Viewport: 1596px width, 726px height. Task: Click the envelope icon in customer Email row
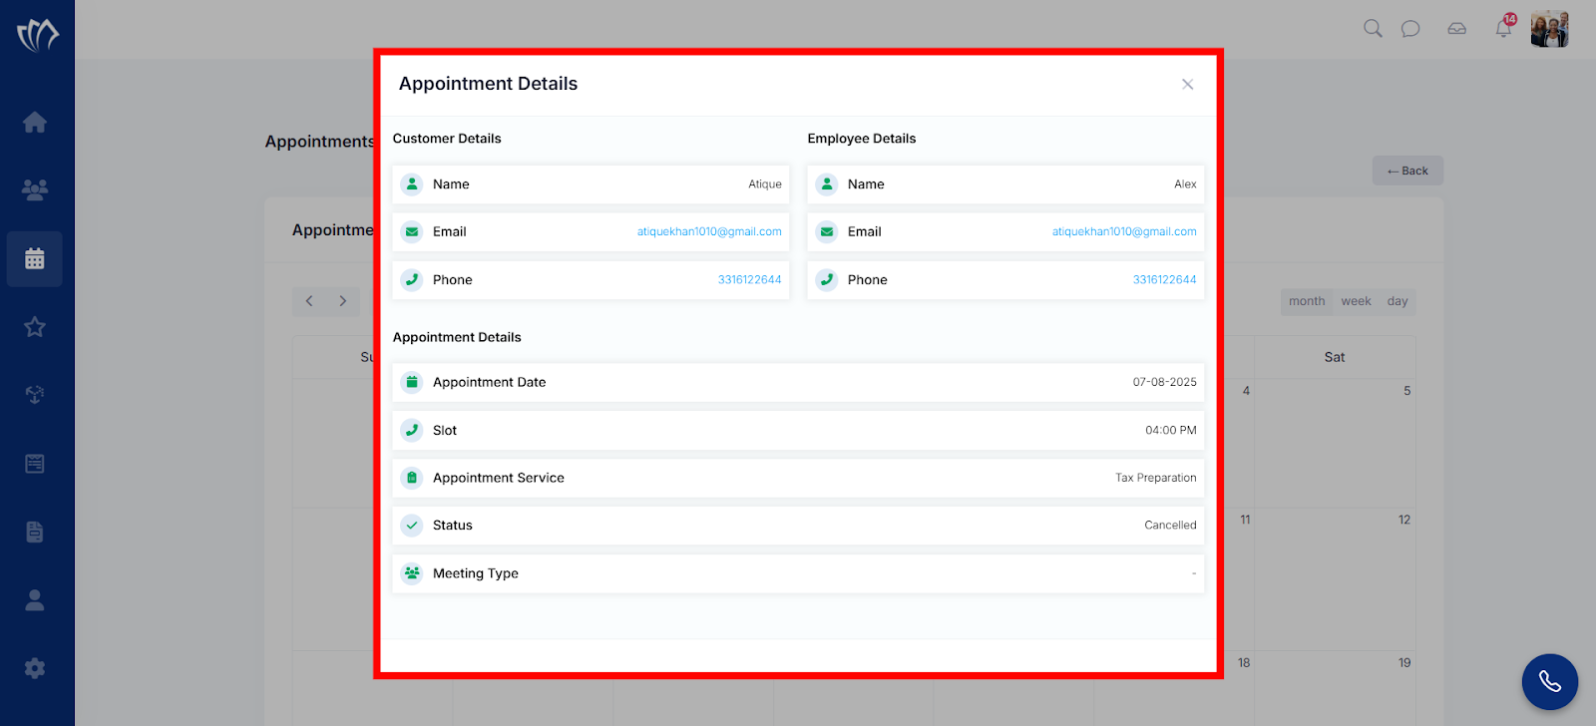coord(412,232)
